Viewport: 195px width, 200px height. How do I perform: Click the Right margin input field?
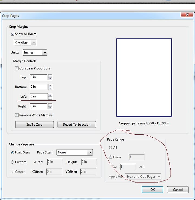(39, 106)
